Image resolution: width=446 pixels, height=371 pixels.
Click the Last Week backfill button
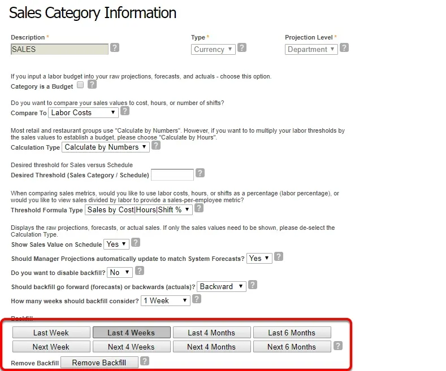coord(51,333)
